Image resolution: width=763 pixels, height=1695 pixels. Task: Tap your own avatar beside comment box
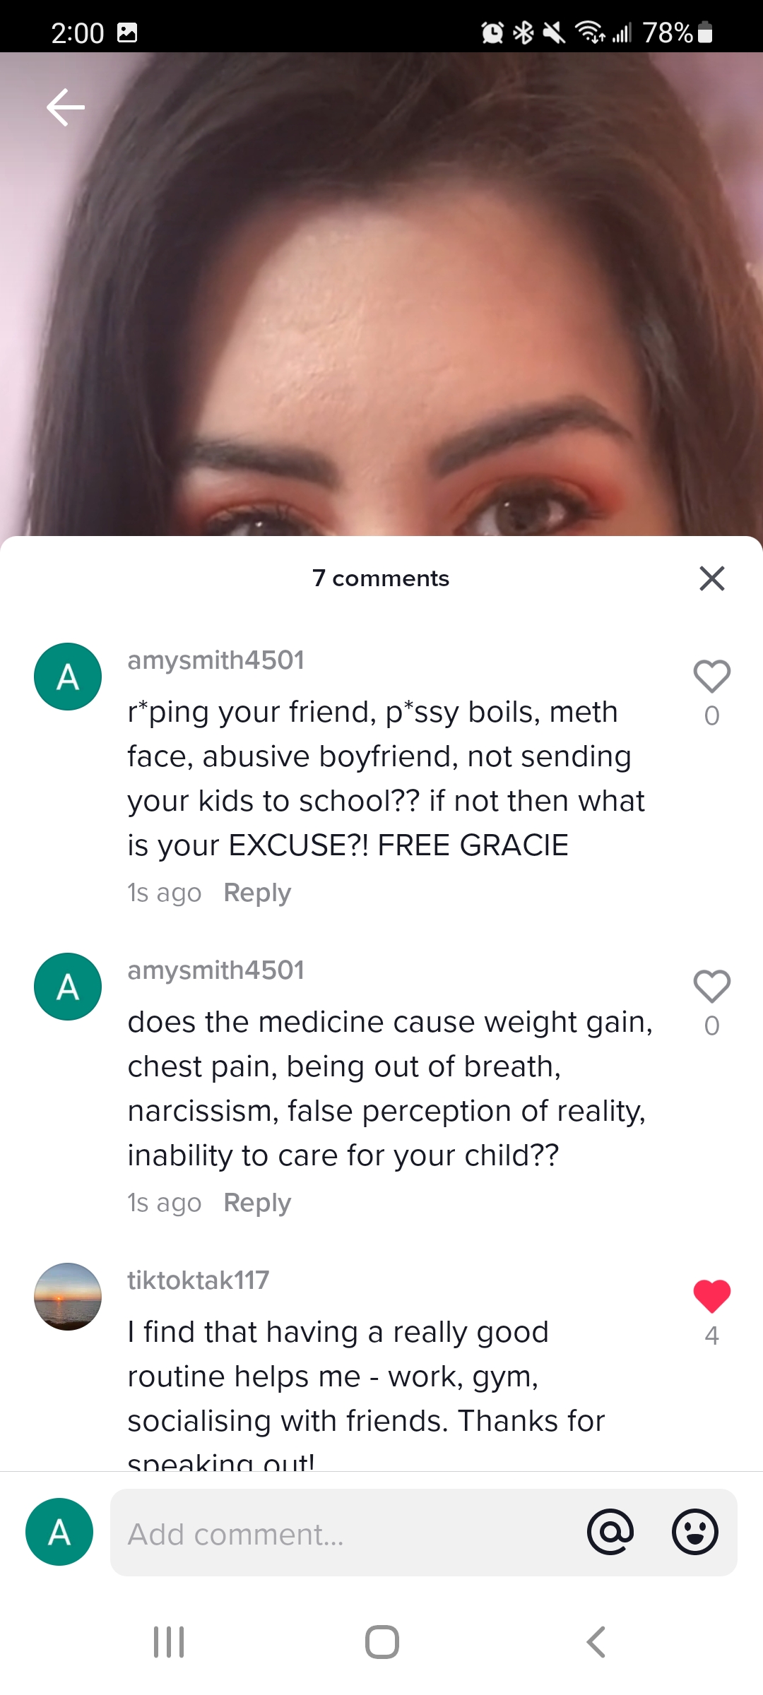coord(59,1532)
